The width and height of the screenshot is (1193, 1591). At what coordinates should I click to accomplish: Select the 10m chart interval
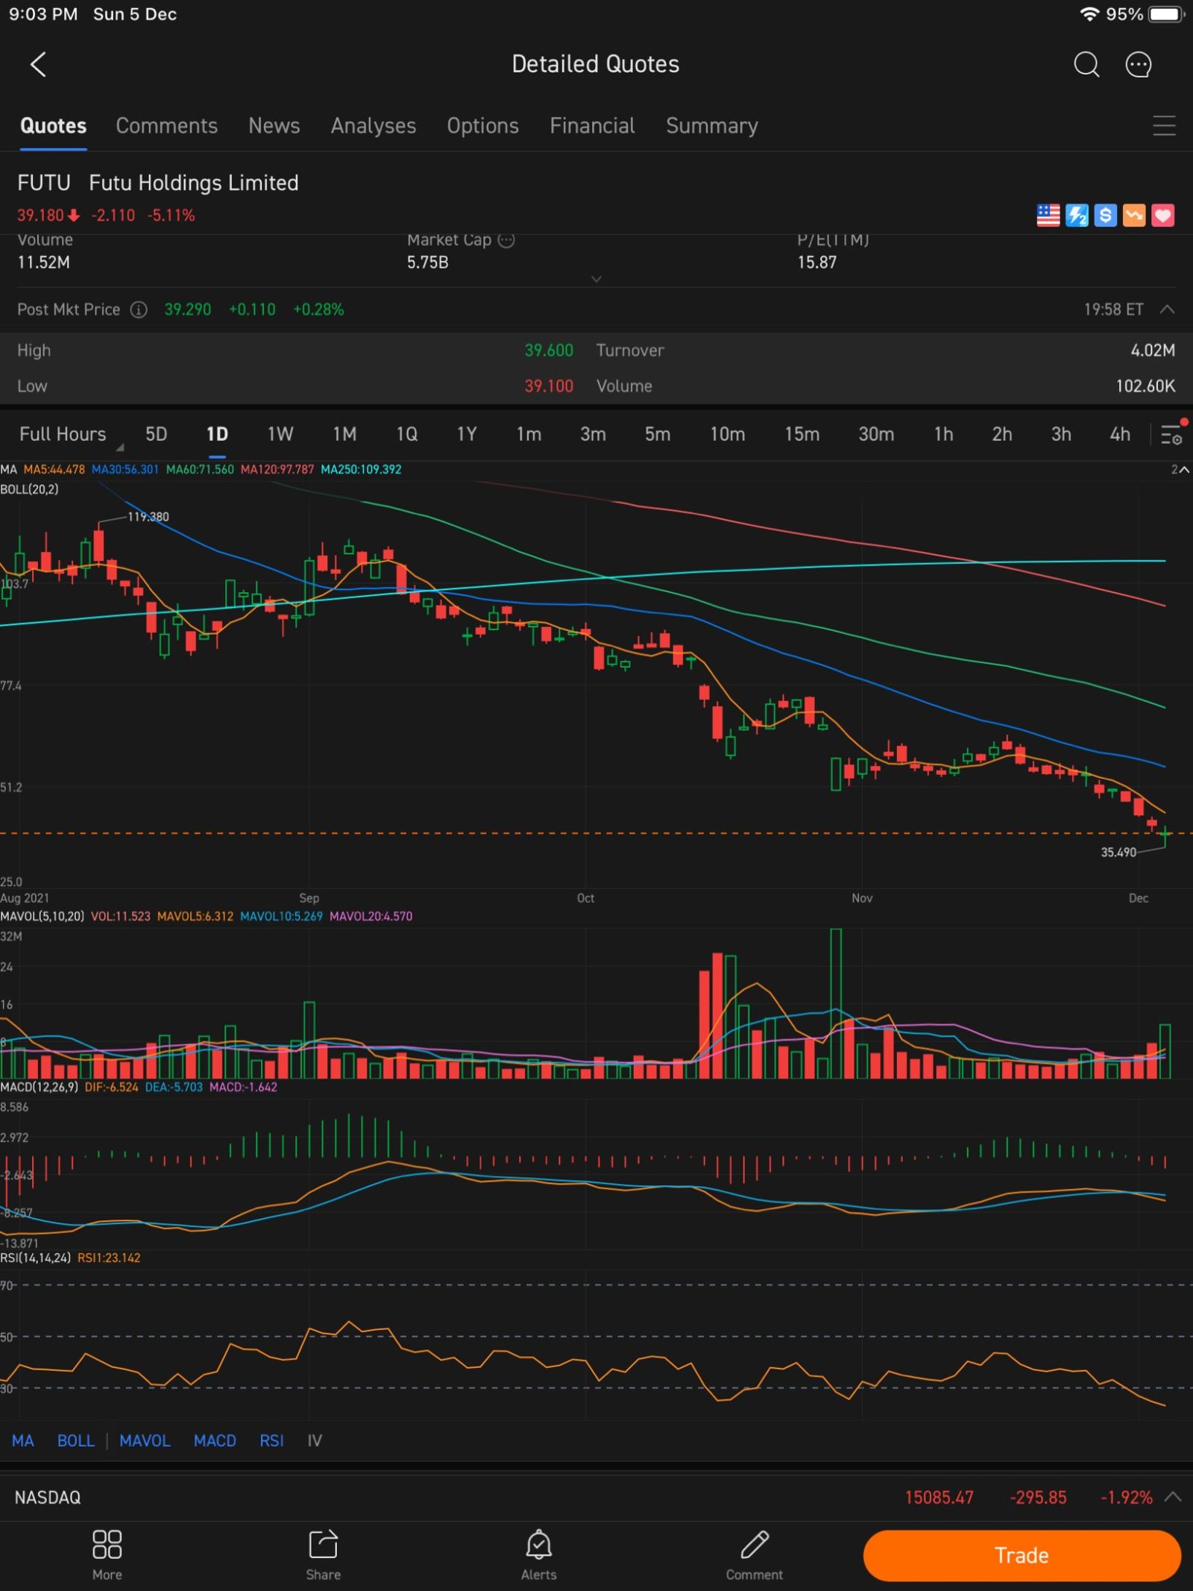pyautogui.click(x=727, y=434)
